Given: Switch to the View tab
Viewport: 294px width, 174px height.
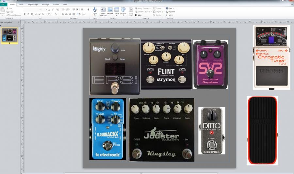Looking at the screenshot, I should click(65, 5).
